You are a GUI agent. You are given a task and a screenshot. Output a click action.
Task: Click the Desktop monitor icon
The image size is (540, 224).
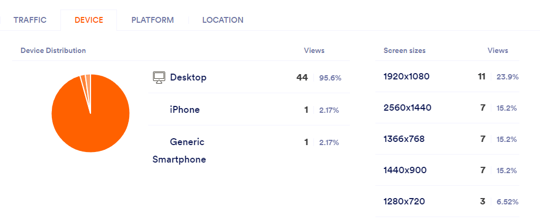point(159,77)
